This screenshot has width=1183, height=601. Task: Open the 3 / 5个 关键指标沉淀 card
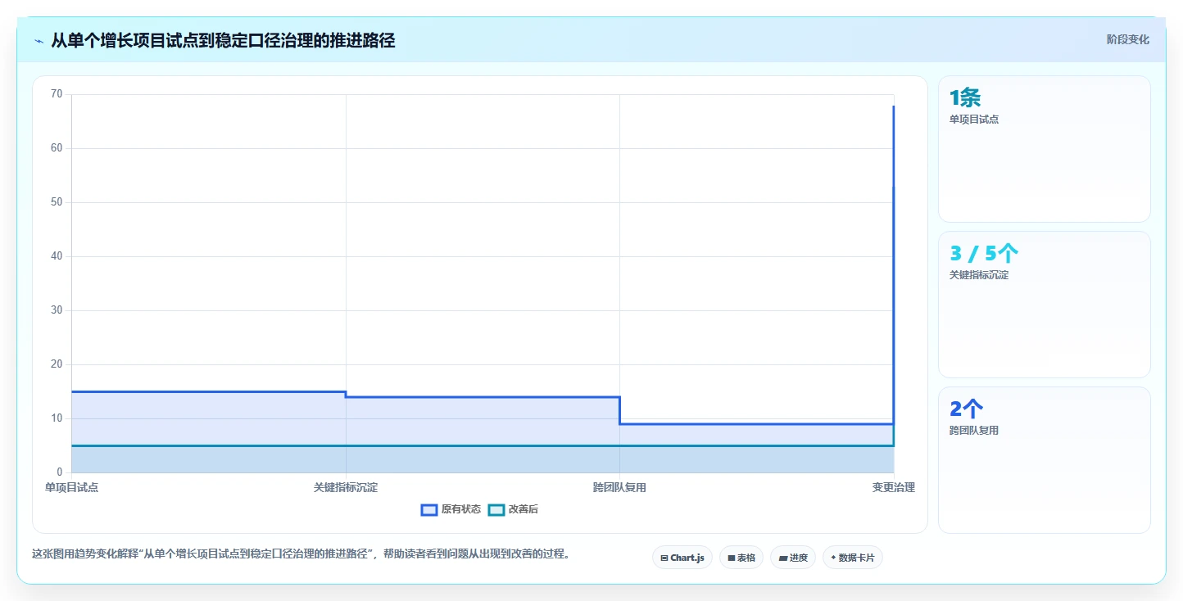click(x=1045, y=305)
